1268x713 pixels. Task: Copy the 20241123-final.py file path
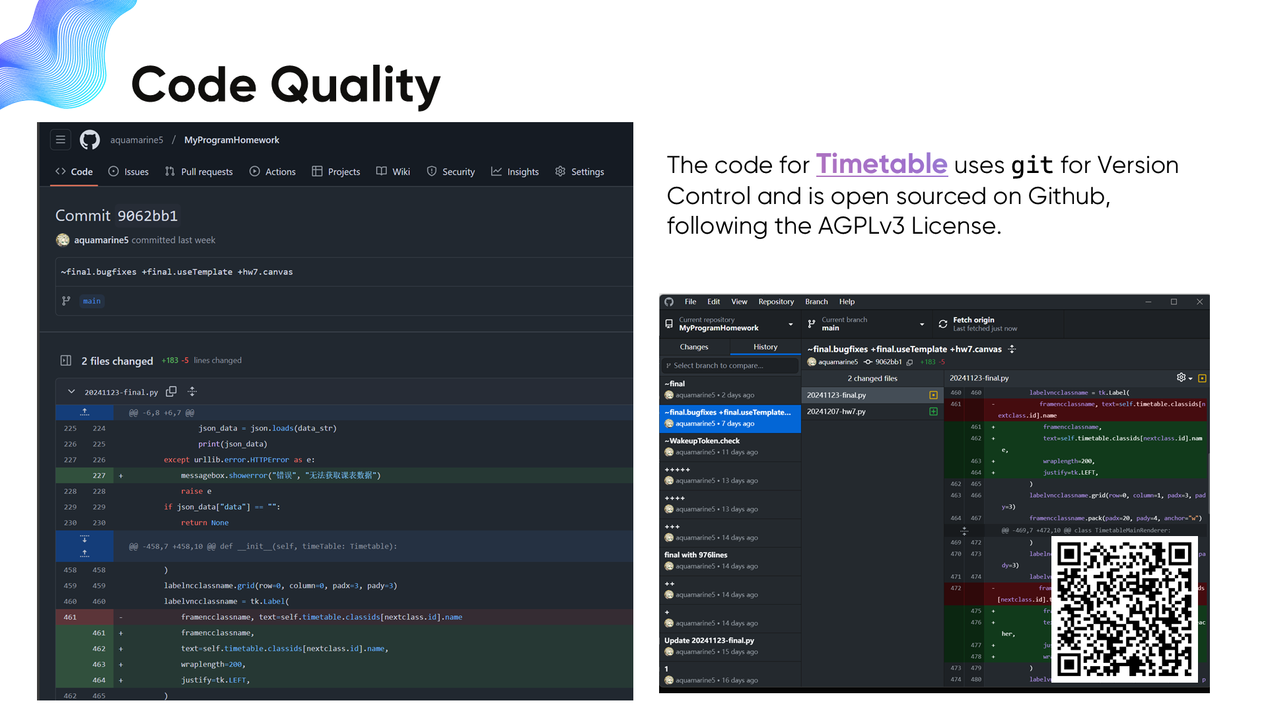[171, 391]
